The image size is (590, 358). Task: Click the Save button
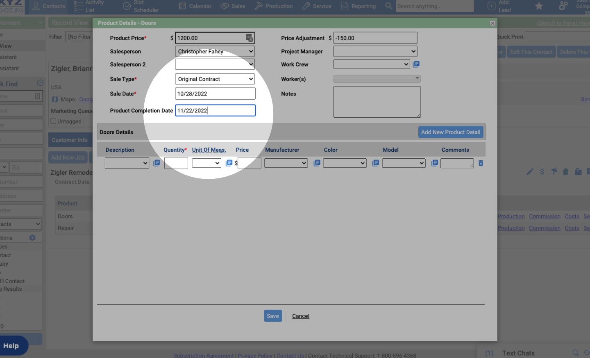[273, 316]
